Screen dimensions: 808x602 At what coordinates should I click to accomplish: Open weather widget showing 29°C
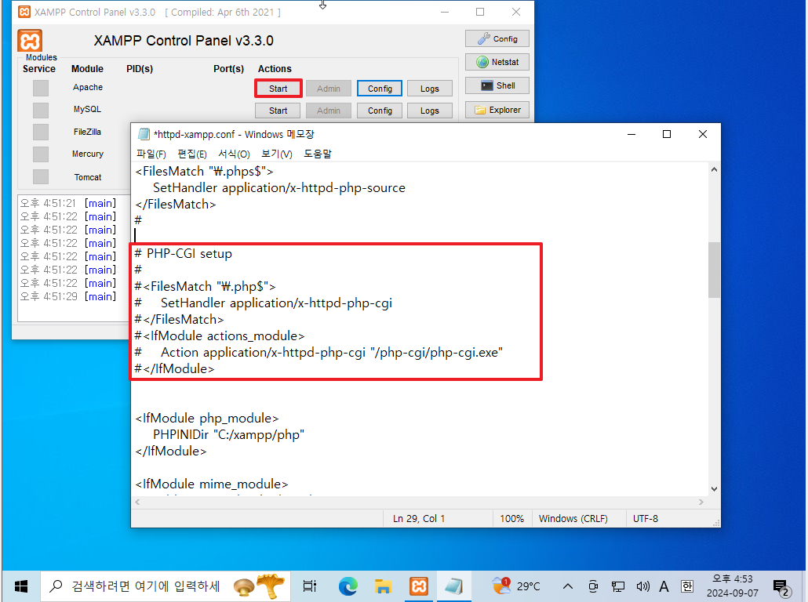pyautogui.click(x=516, y=586)
